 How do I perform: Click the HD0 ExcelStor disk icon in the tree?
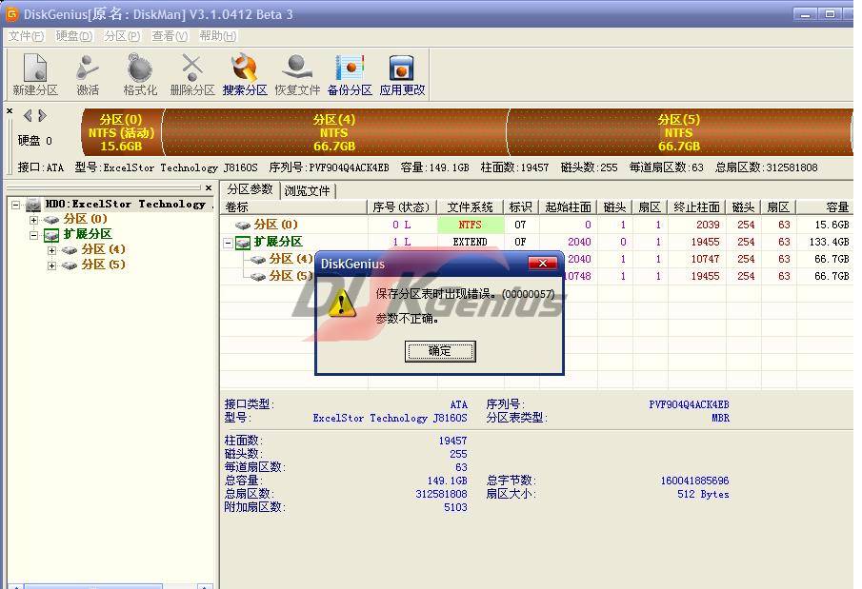[x=33, y=205]
